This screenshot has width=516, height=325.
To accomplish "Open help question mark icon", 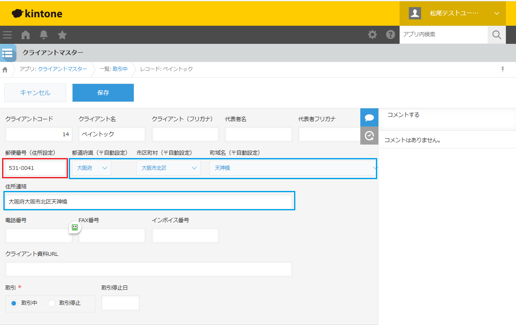I will 390,35.
